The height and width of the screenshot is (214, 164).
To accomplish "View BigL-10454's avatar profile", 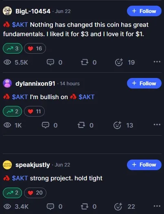I will pyautogui.click(x=7, y=11).
